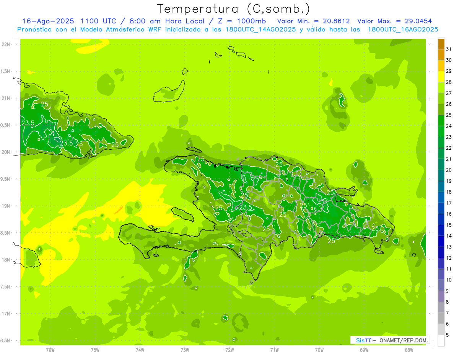Click the "16" color scale label

(x=449, y=214)
